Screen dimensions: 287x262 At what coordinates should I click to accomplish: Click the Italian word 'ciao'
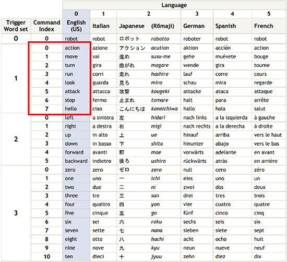[x=97, y=109]
